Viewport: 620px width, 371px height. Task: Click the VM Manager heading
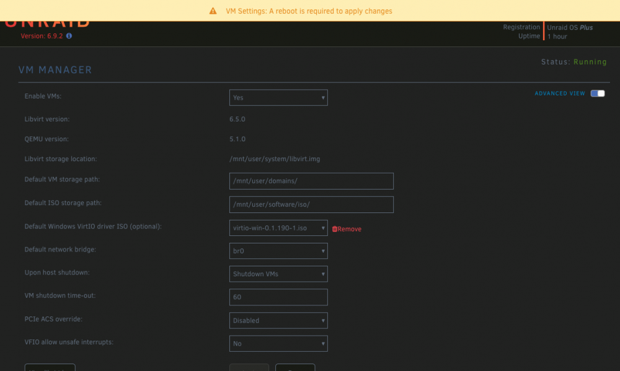pyautogui.click(x=55, y=70)
